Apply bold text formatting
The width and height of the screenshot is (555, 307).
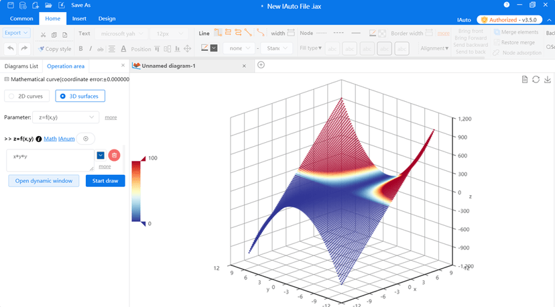pos(80,48)
